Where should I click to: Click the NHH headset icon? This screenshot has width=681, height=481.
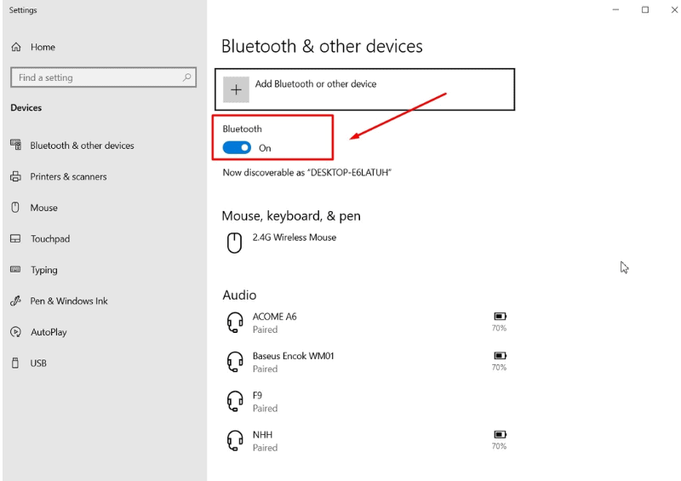tap(234, 440)
